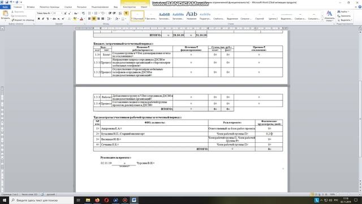Apply superscript formatting

tap(63, 19)
